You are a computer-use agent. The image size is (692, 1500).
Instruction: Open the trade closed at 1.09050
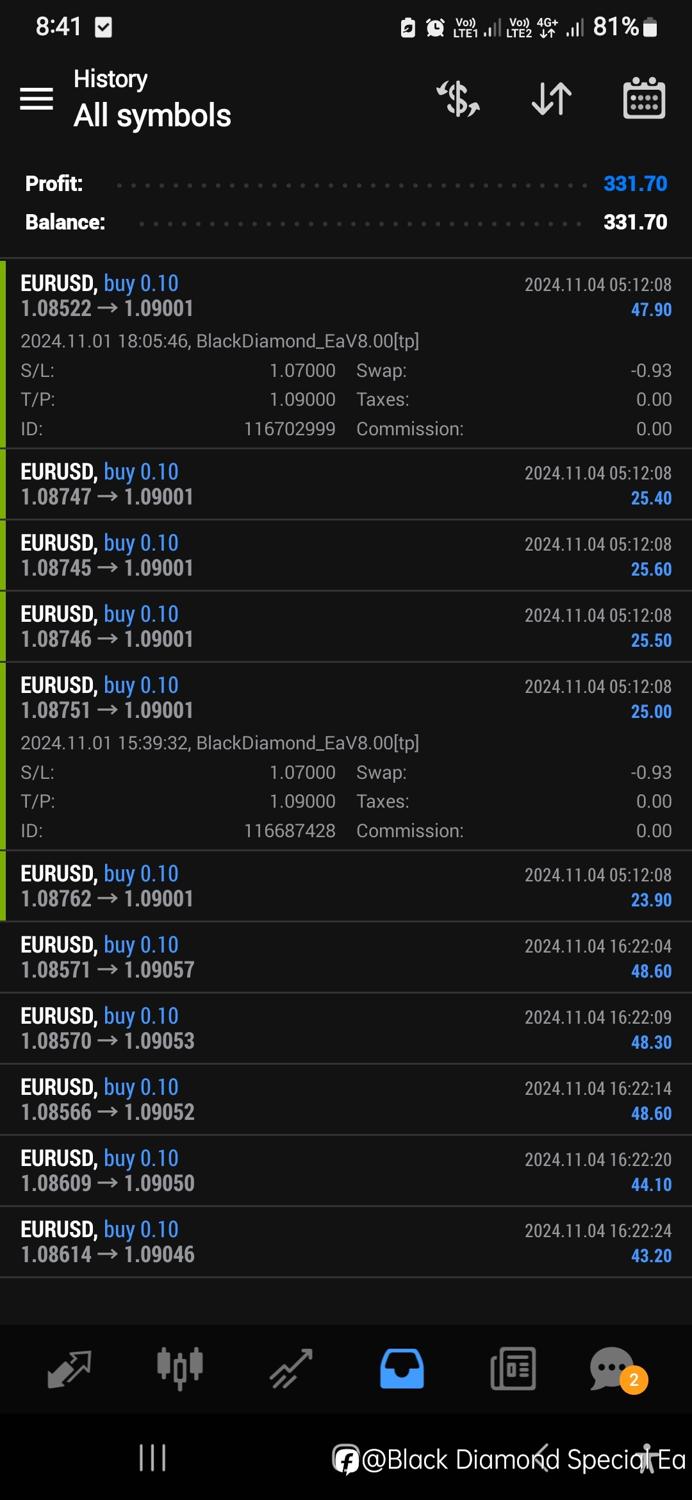[x=346, y=1171]
